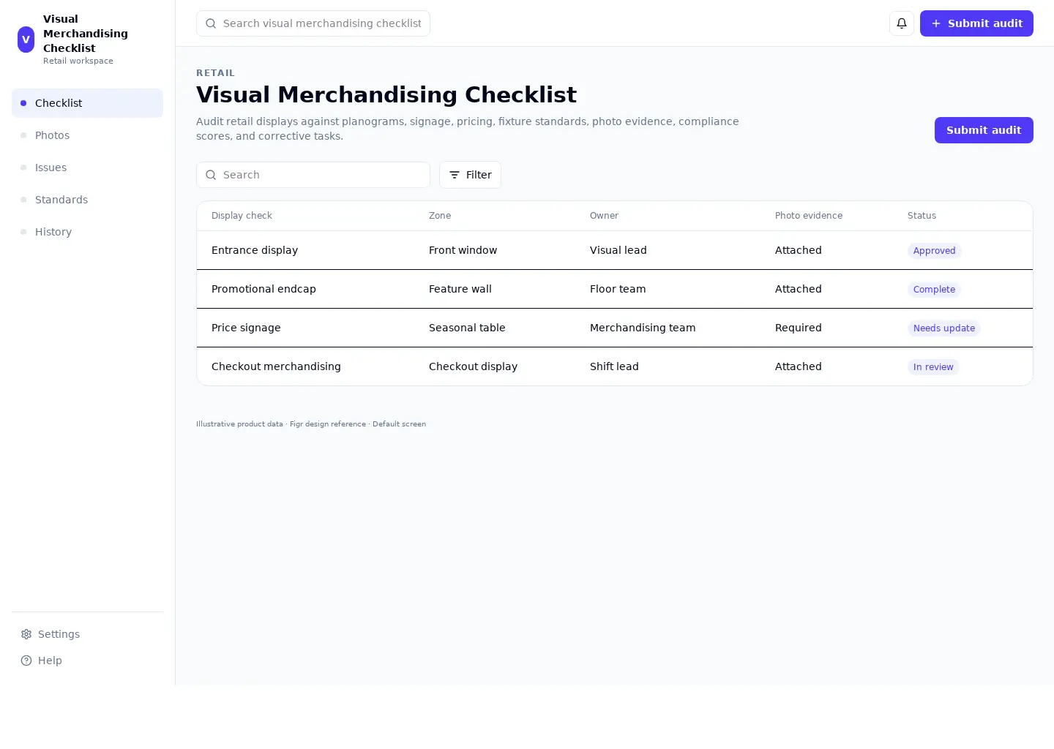Select the Checkout merchandising row name

pyautogui.click(x=276, y=366)
